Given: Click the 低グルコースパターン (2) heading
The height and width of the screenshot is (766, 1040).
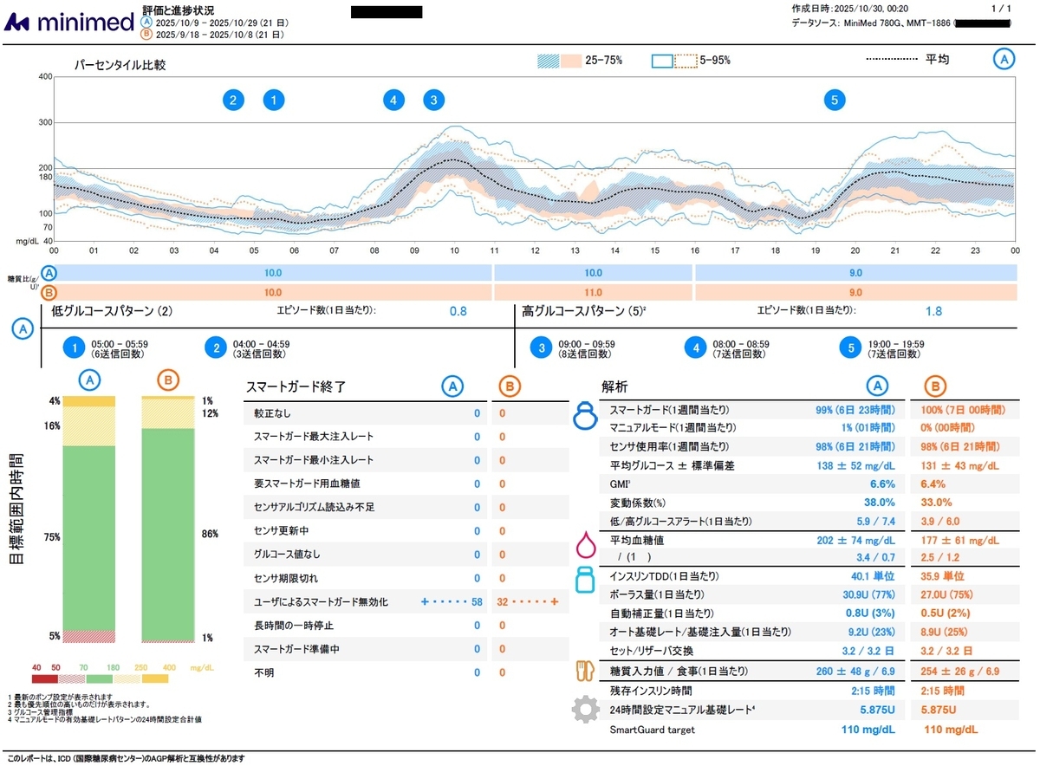Looking at the screenshot, I should coord(112,310).
